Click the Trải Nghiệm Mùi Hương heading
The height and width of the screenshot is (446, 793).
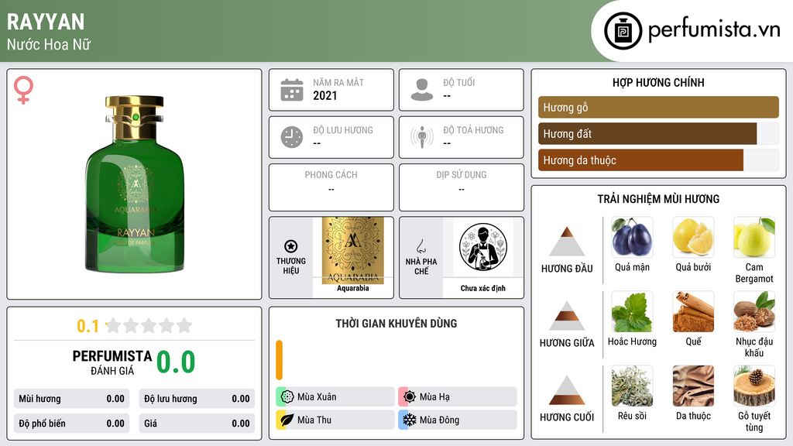[x=658, y=199]
